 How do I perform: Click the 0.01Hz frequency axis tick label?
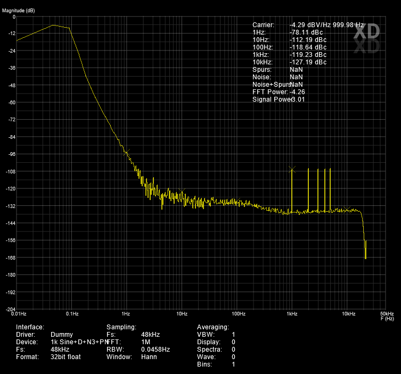click(x=19, y=314)
